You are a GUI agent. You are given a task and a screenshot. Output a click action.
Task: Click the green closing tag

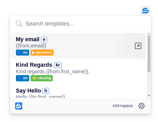pyautogui.click(x=42, y=78)
